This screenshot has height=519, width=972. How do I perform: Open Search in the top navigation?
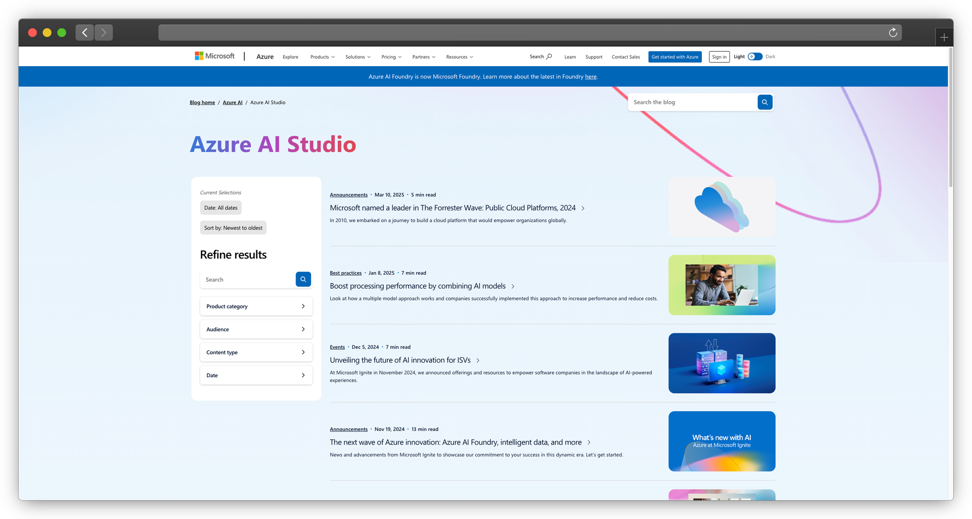click(540, 57)
